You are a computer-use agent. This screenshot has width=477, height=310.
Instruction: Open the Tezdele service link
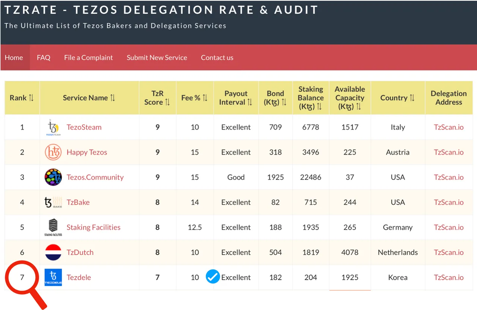click(79, 277)
